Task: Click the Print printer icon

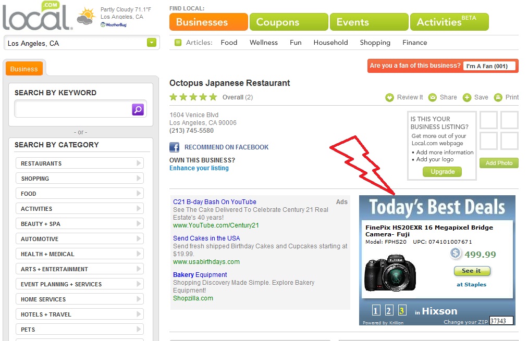Action: click(498, 97)
